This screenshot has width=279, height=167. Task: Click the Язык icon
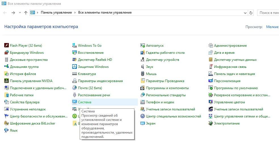coord(7,130)
